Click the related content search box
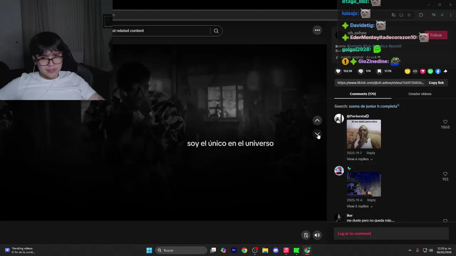Screen dimensions: 456x256 (162, 31)
